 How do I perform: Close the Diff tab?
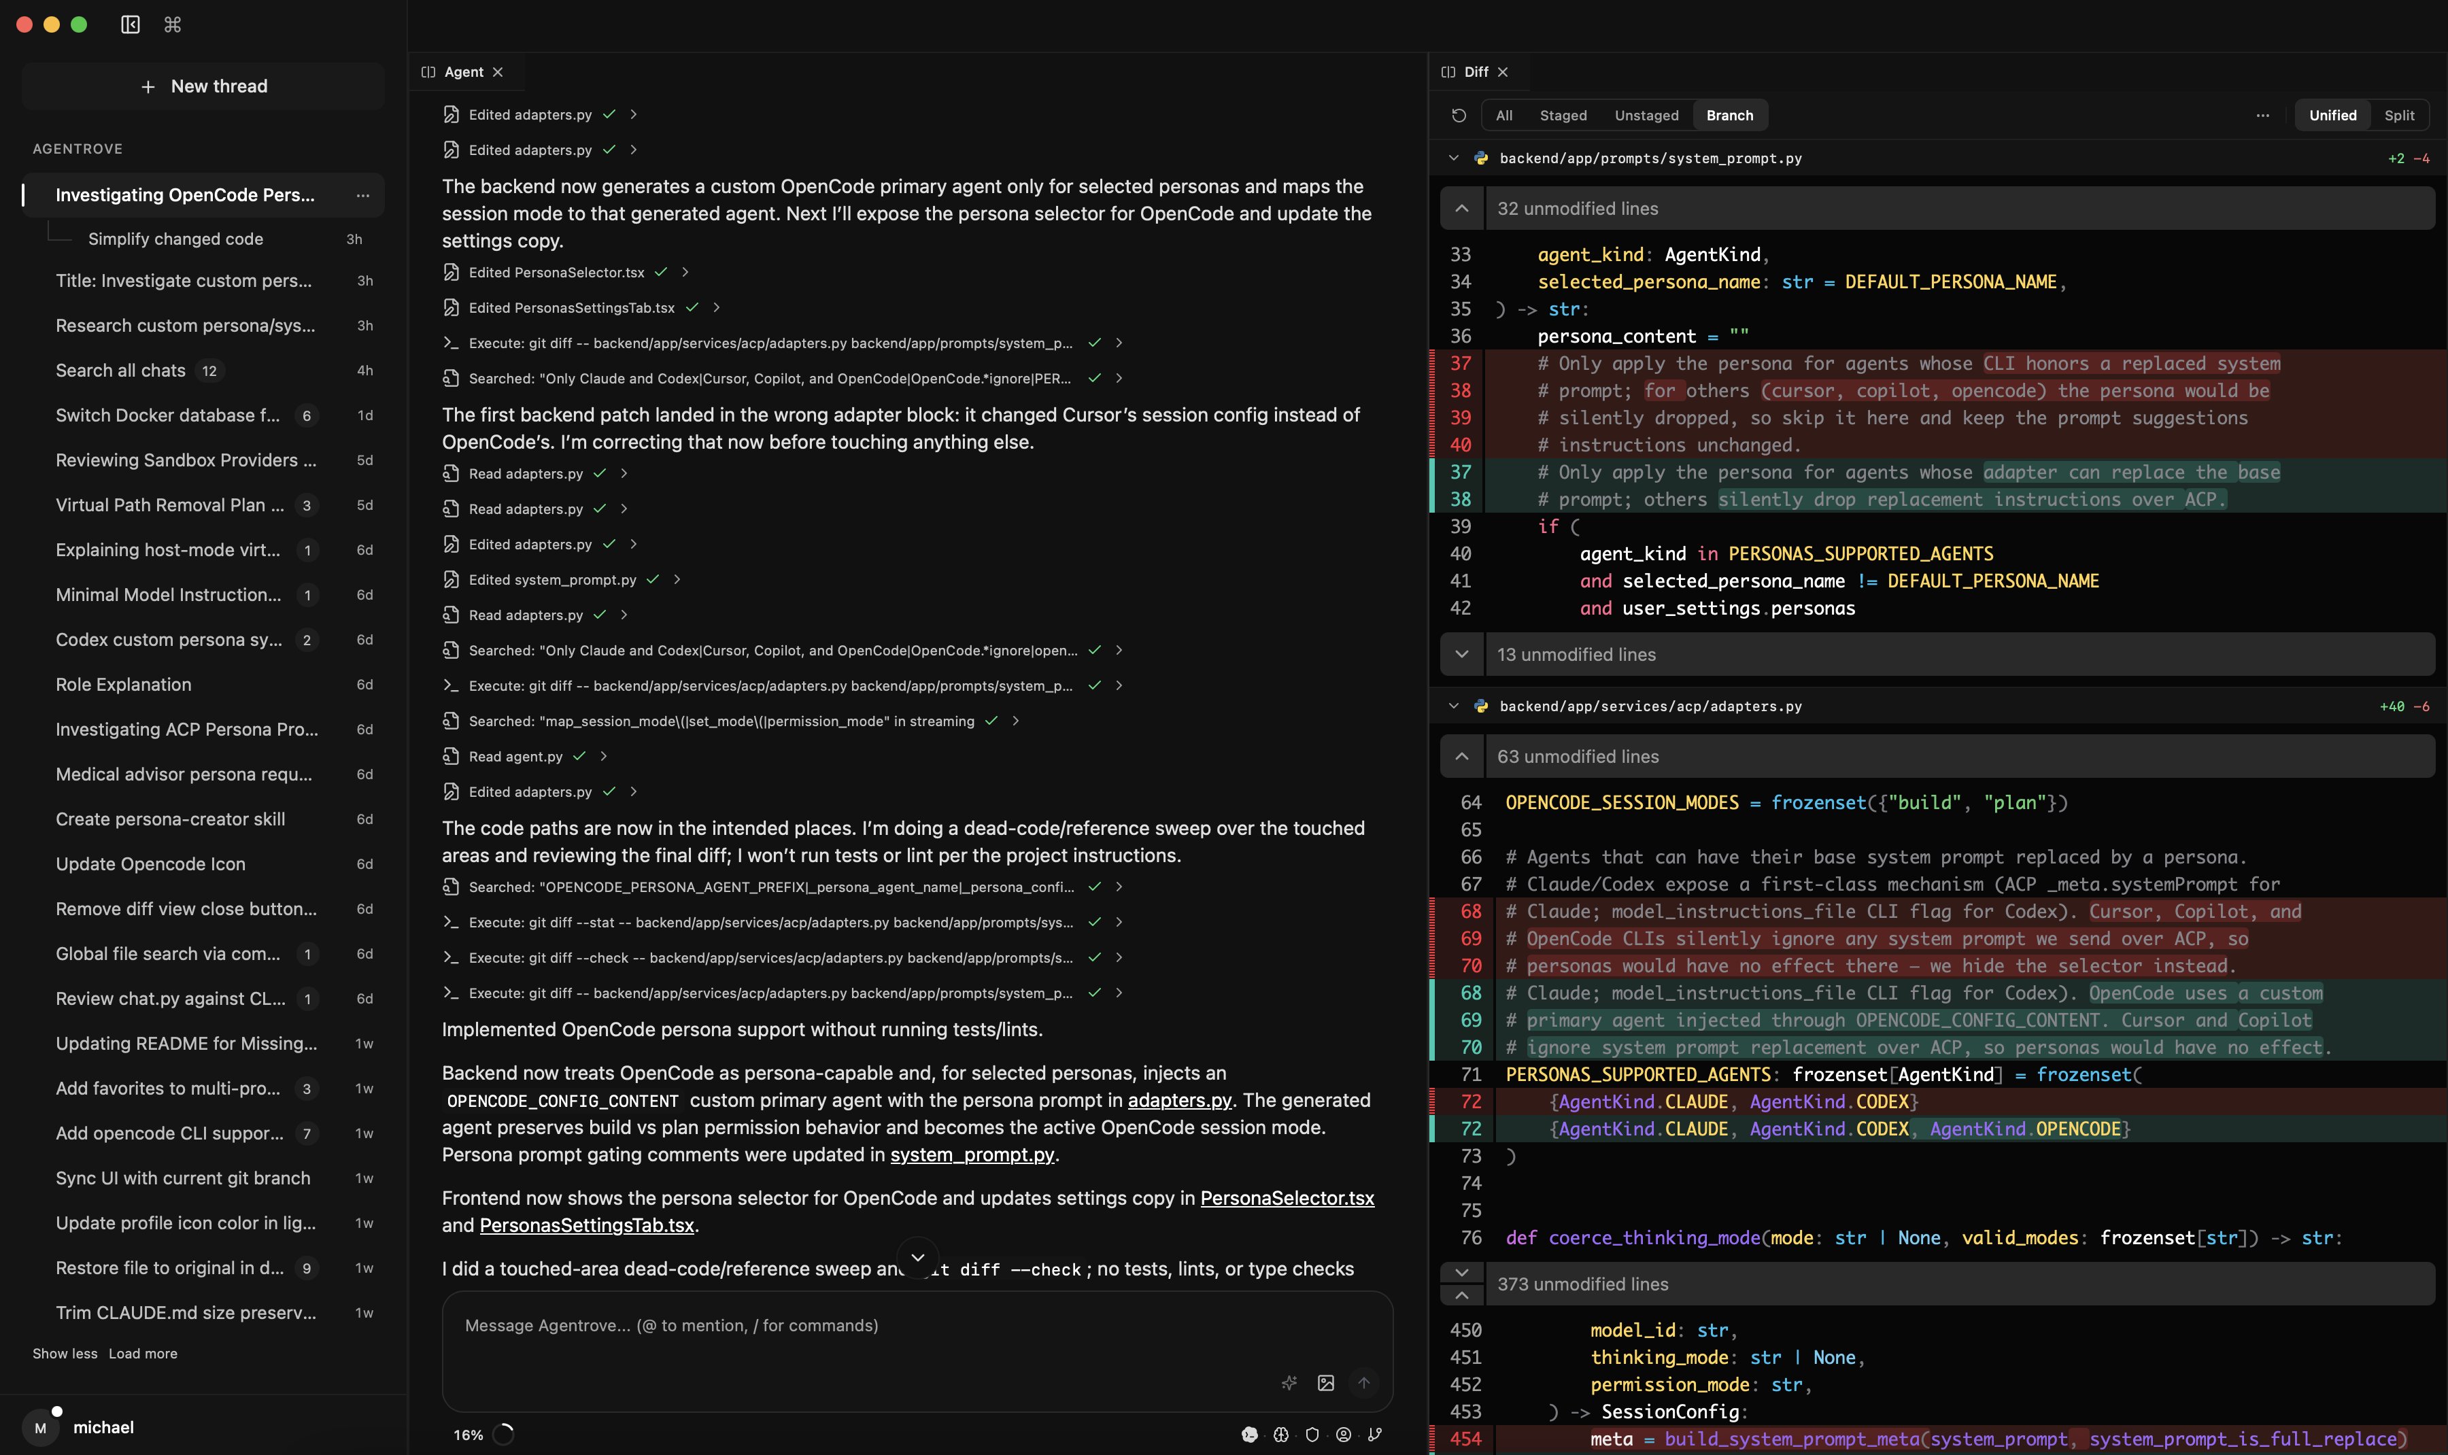(1503, 73)
